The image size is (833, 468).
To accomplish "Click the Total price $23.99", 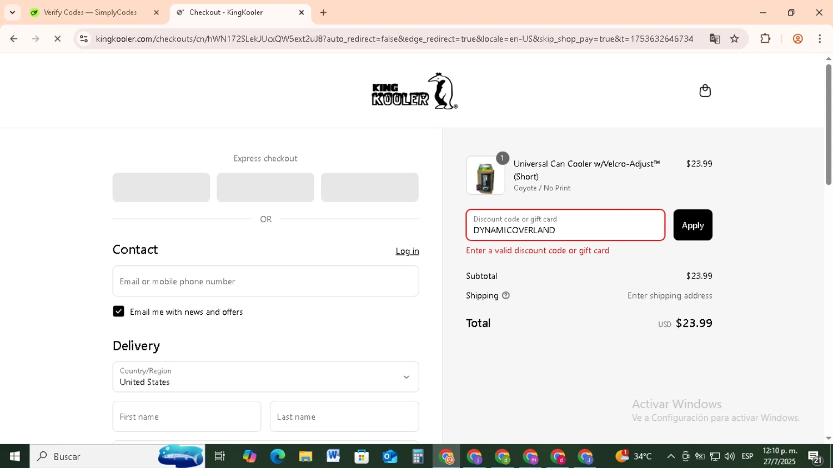I will pos(694,323).
